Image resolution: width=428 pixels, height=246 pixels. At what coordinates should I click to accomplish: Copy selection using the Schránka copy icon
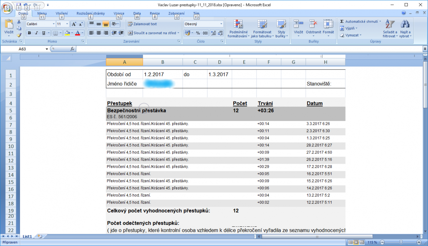[19, 28]
